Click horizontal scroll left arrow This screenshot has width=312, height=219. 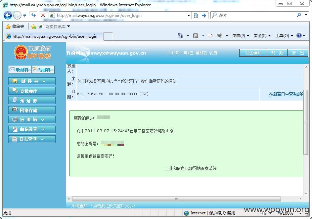tap(69, 199)
